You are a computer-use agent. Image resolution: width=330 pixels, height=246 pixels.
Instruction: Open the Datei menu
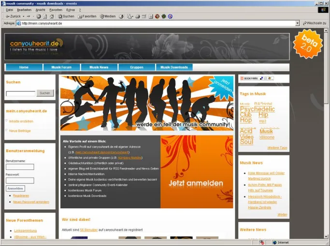coord(10,10)
